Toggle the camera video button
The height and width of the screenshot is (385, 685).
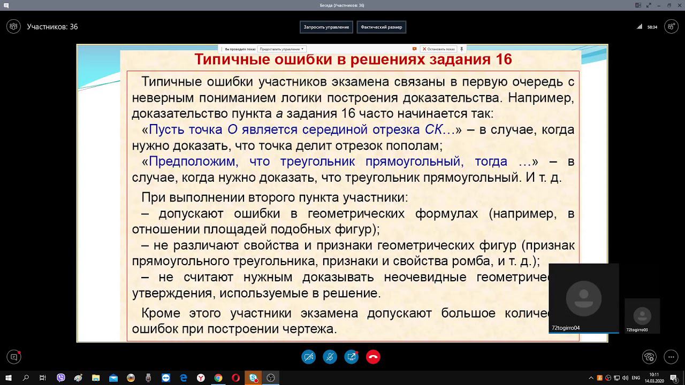[309, 357]
